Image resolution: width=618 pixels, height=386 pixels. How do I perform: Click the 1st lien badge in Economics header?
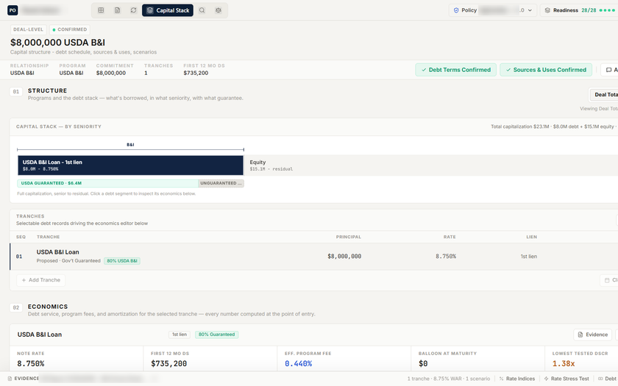[x=180, y=335]
